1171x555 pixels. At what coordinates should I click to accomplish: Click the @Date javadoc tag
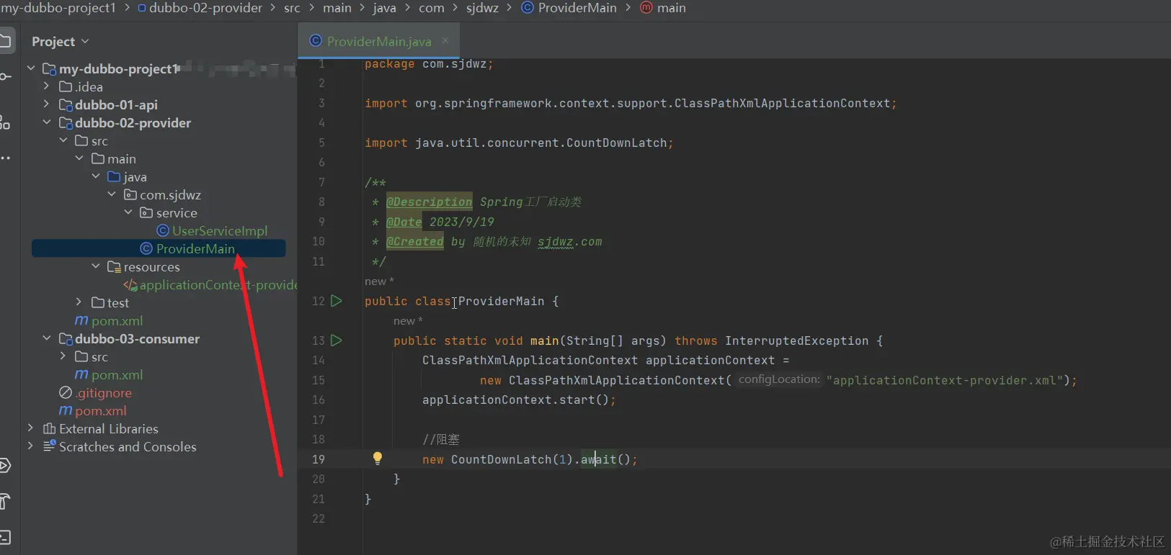coord(404,222)
